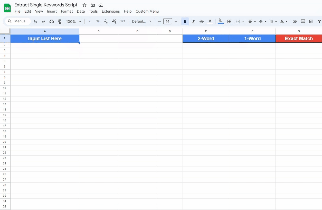Select the paint format tool
322x210 pixels.
pyautogui.click(x=60, y=22)
